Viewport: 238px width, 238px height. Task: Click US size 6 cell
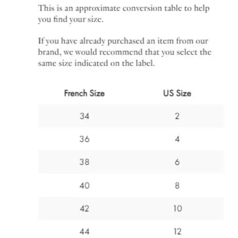pyautogui.click(x=177, y=162)
